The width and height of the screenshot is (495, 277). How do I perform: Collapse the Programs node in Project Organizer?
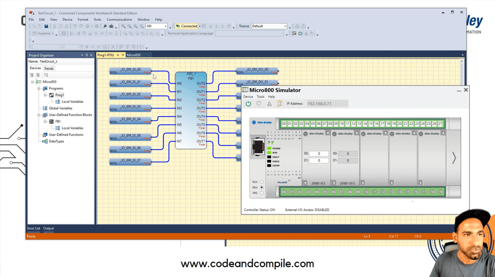39,88
